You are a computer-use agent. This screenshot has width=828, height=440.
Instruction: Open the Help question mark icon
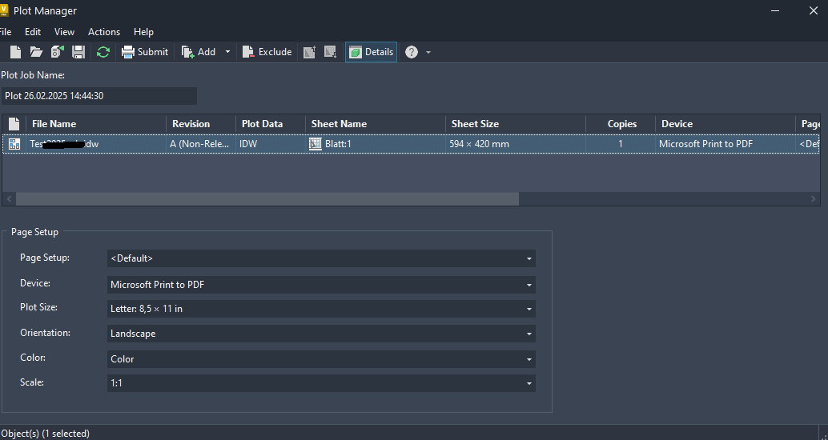pos(412,52)
